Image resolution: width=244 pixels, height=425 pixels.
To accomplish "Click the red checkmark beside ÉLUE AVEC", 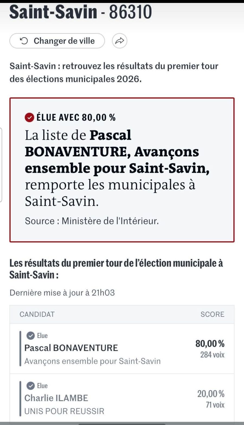I will point(30,117).
